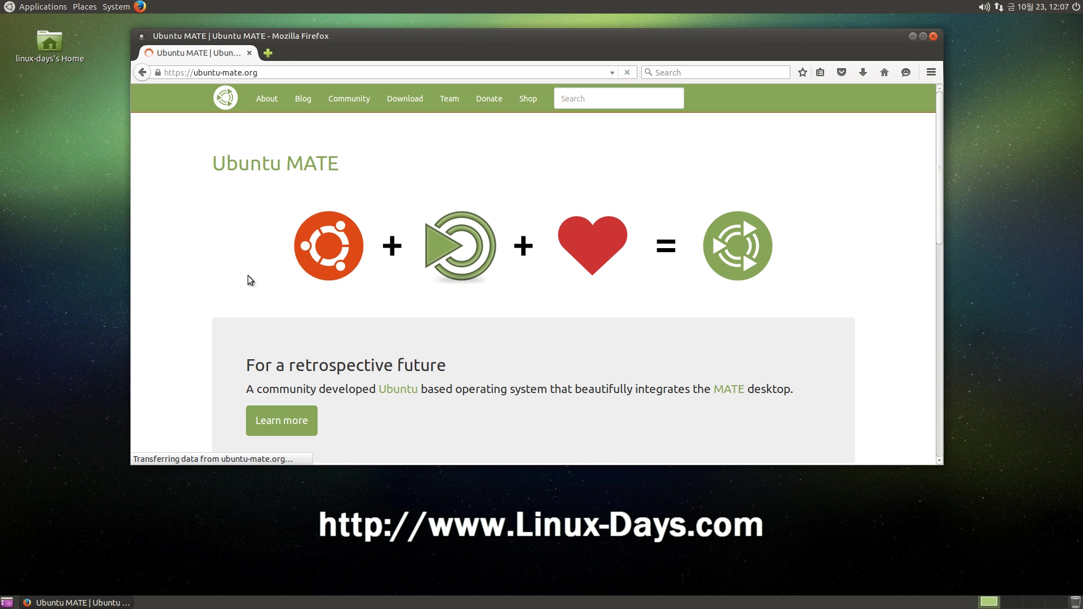Open the About page in site navigation
The width and height of the screenshot is (1083, 609).
click(267, 99)
